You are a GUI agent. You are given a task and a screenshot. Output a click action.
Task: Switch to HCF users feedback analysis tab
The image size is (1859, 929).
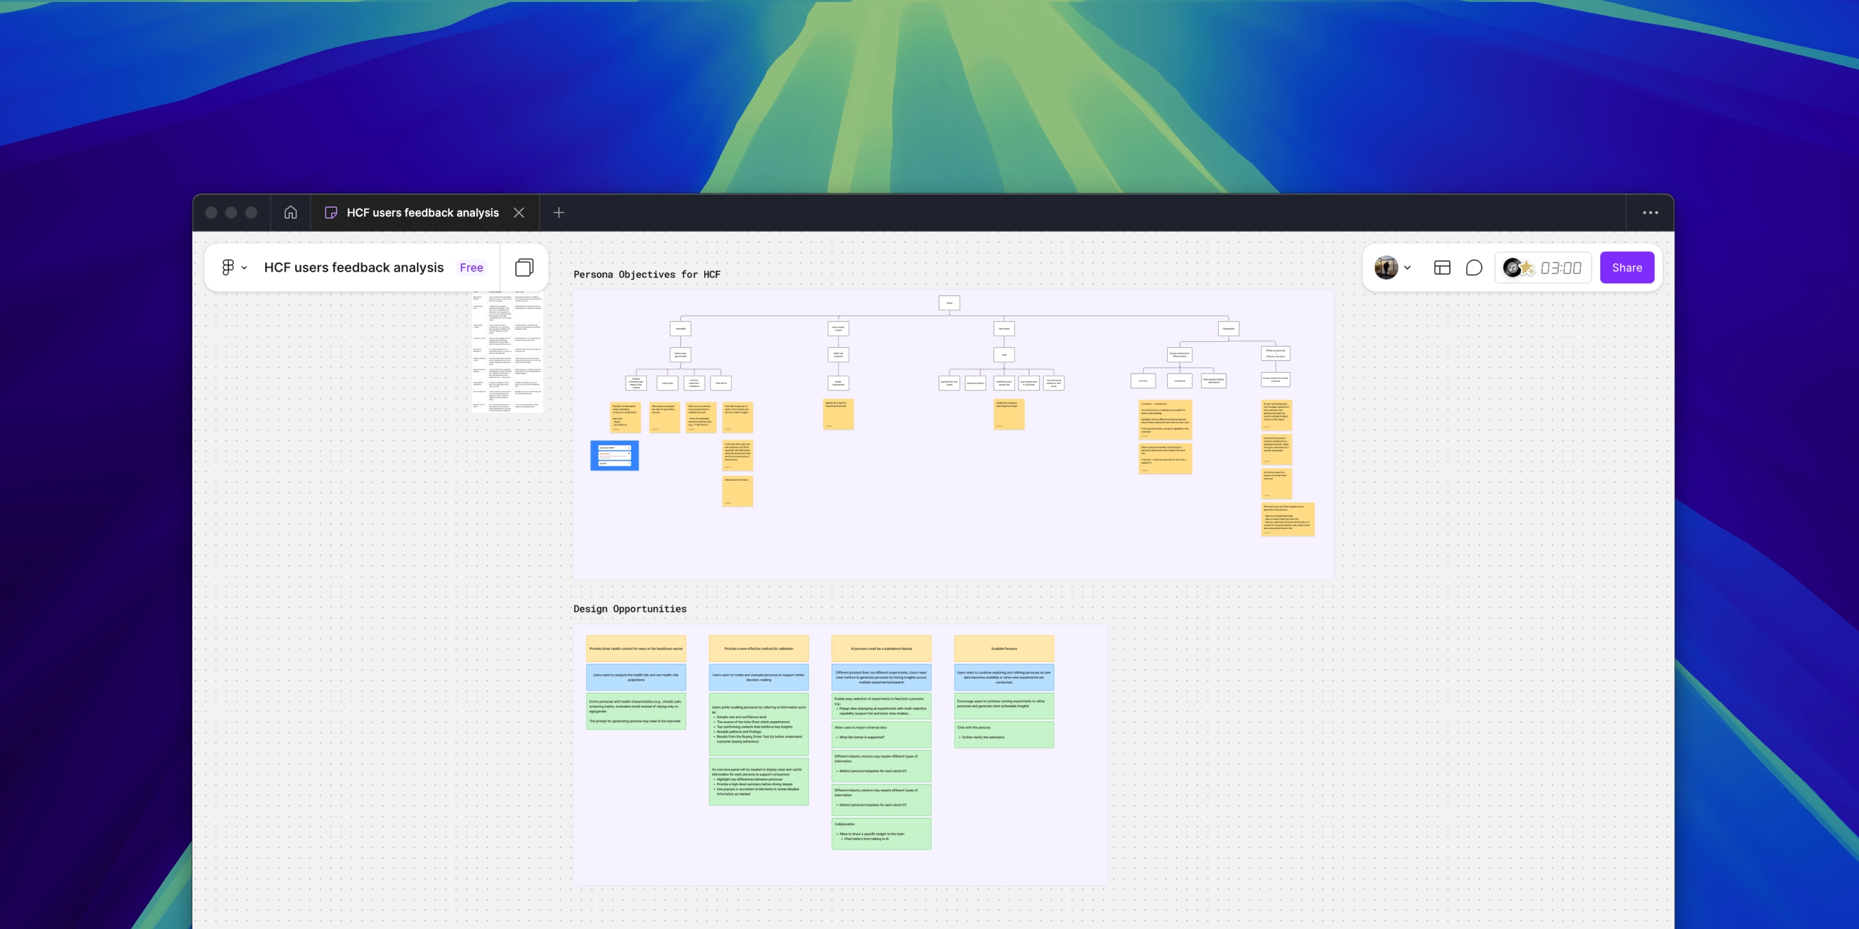(422, 213)
